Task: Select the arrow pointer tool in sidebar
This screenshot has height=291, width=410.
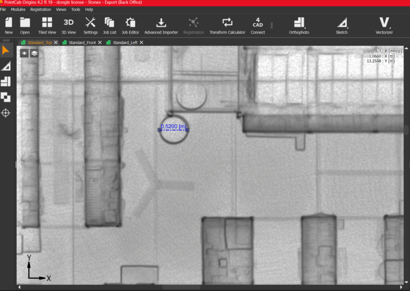Action: click(x=6, y=50)
